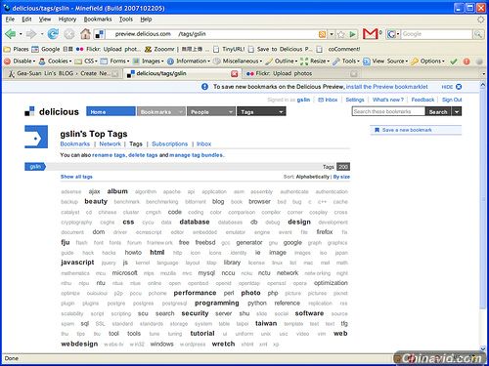This screenshot has height=366, width=489.
Task: Open the search options dropdown arrow
Action: coord(457,112)
